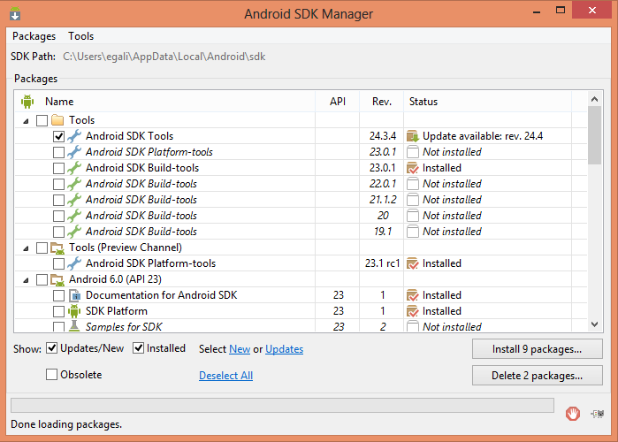Check the Tools folder checkbox
The height and width of the screenshot is (442, 618).
point(42,120)
